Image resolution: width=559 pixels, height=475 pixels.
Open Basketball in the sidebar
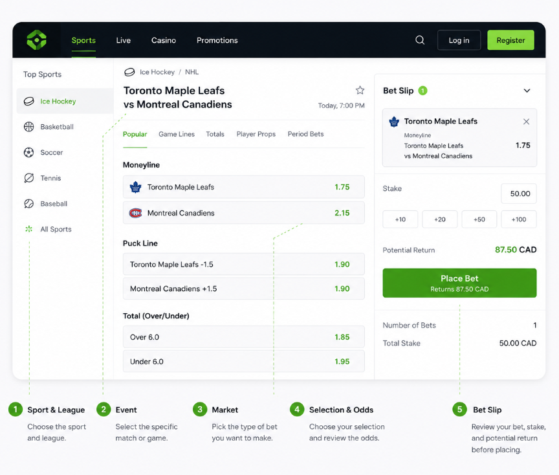point(65,127)
